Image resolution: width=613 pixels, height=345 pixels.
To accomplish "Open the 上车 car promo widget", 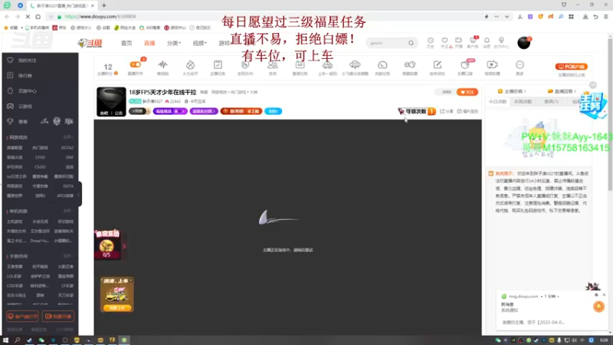I will [117, 295].
